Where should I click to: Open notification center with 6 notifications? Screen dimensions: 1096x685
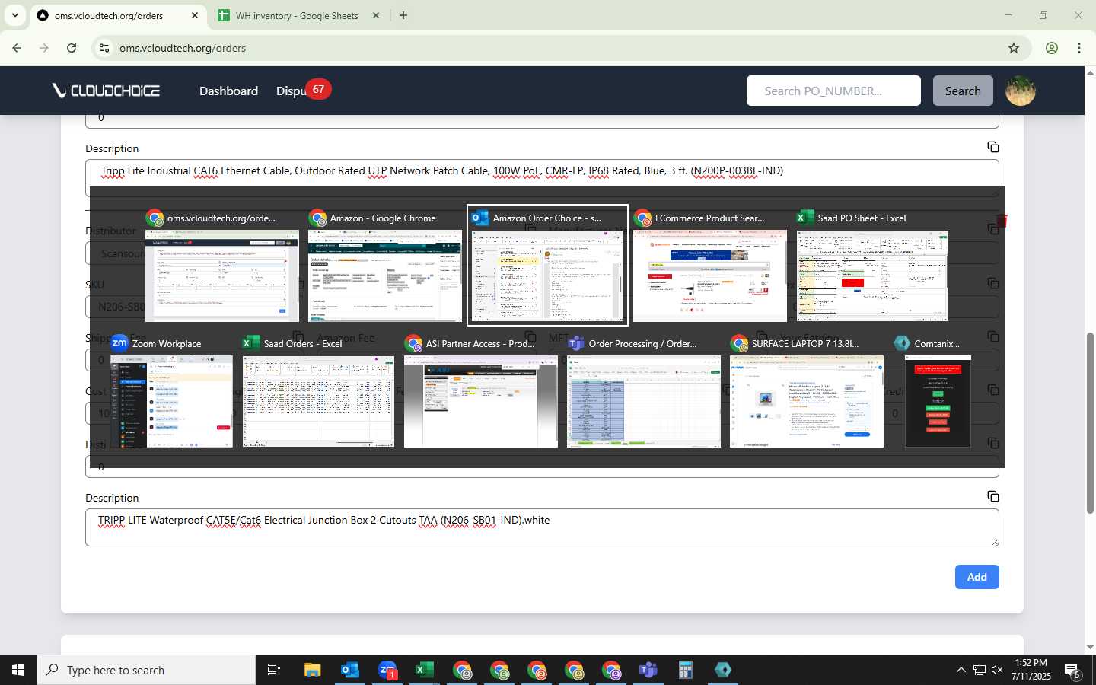coord(1073,671)
